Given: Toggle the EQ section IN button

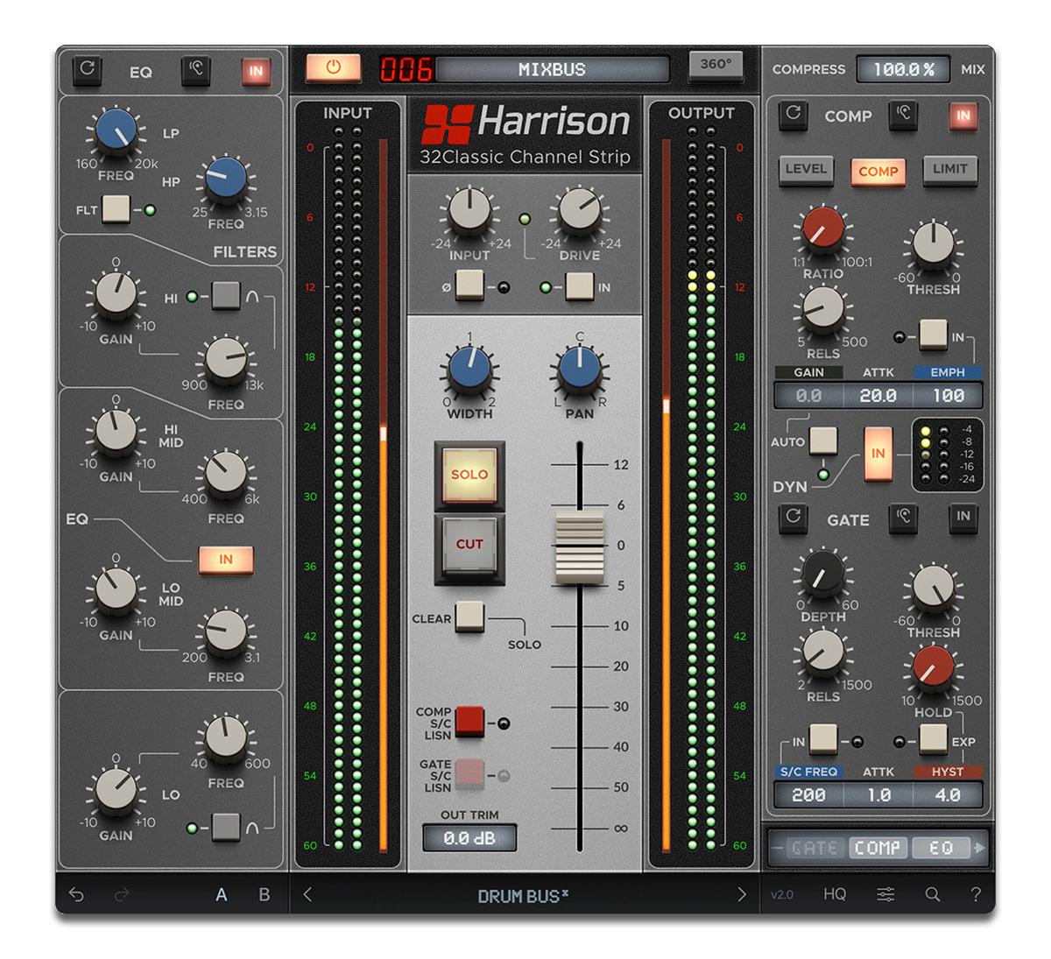Looking at the screenshot, I should click(x=256, y=71).
